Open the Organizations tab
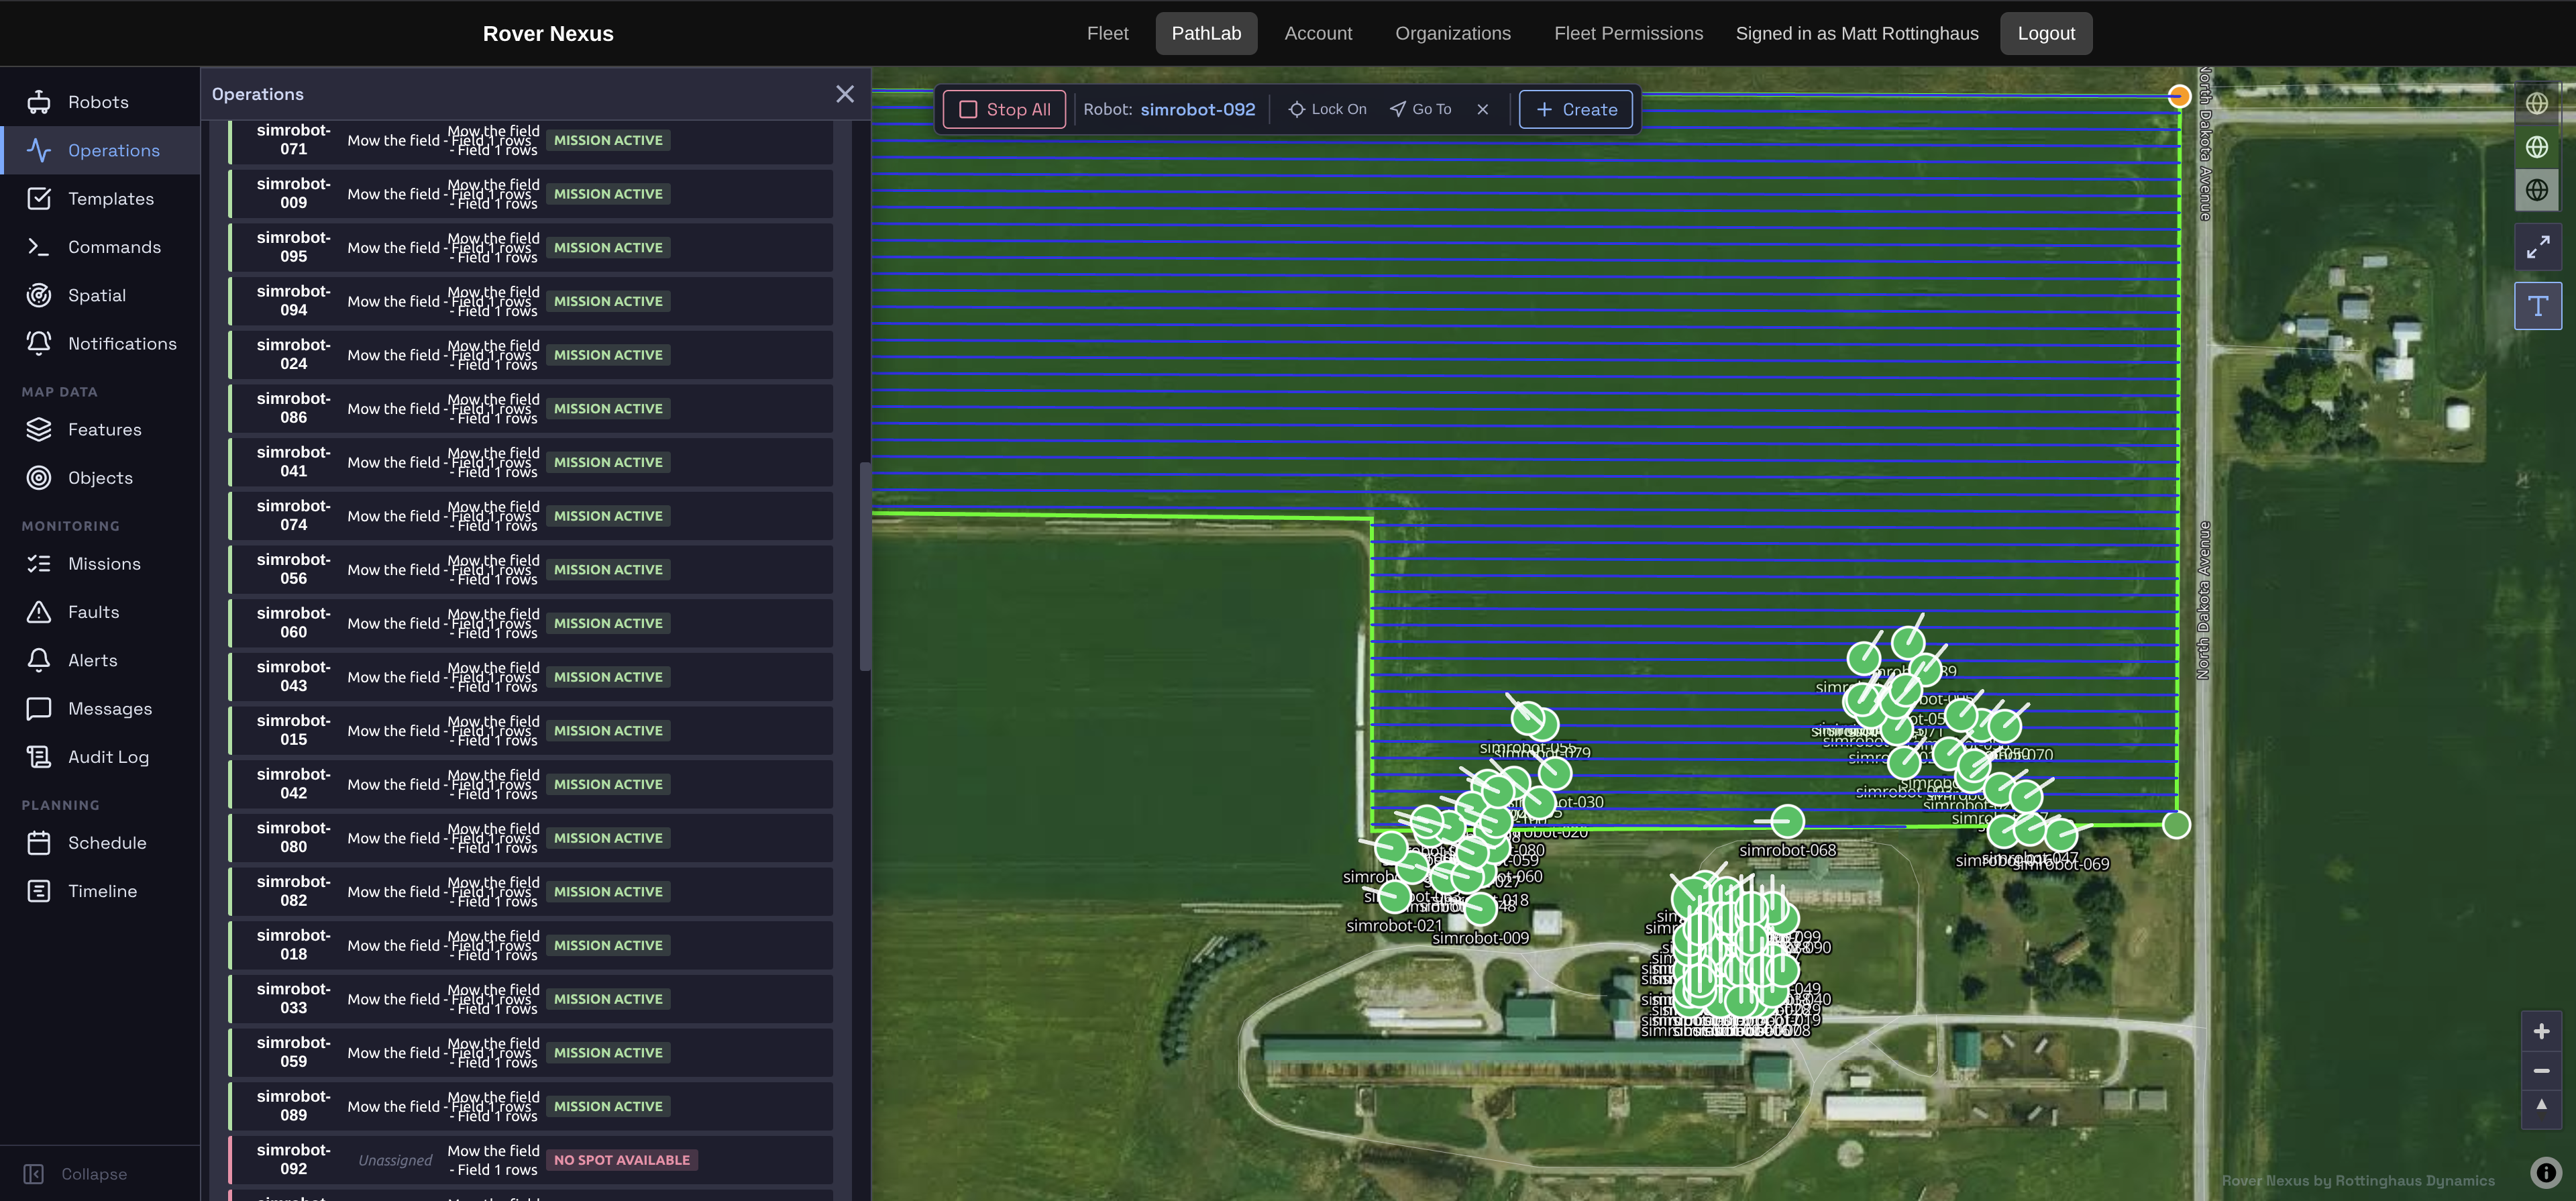The image size is (2576, 1201). point(1453,34)
